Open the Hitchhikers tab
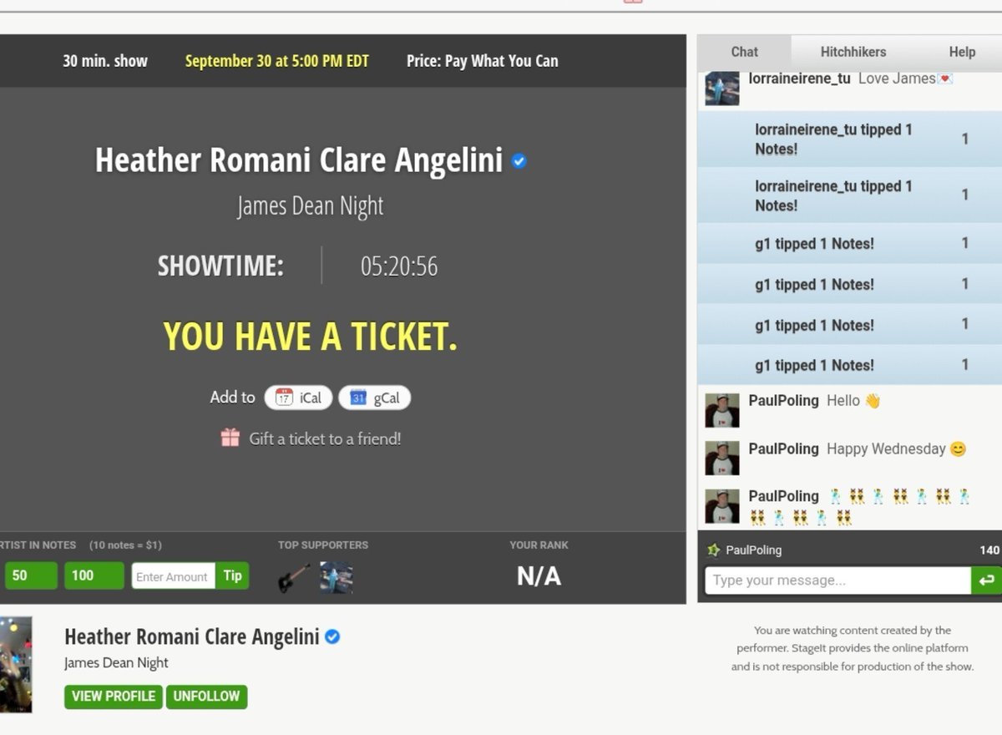The height and width of the screenshot is (735, 1002). [x=853, y=52]
